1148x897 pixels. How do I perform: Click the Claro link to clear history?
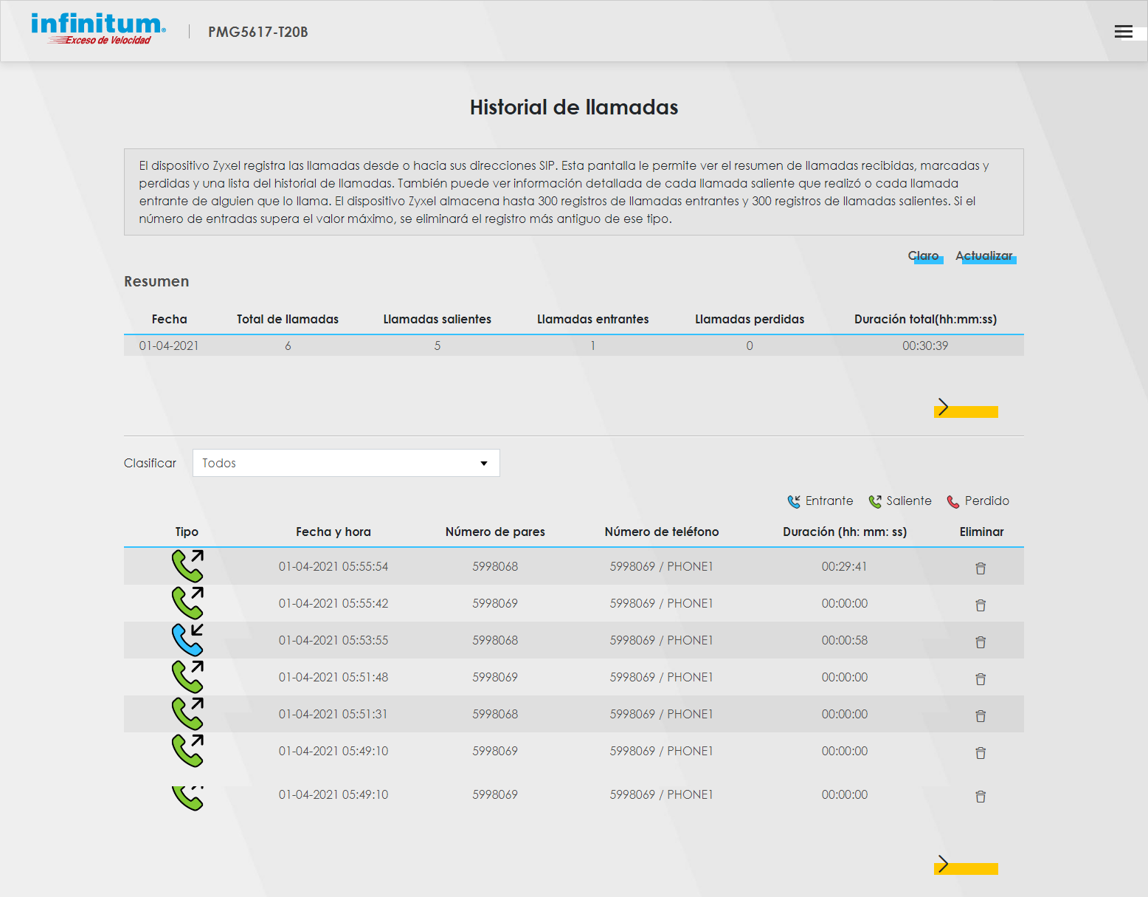[923, 255]
